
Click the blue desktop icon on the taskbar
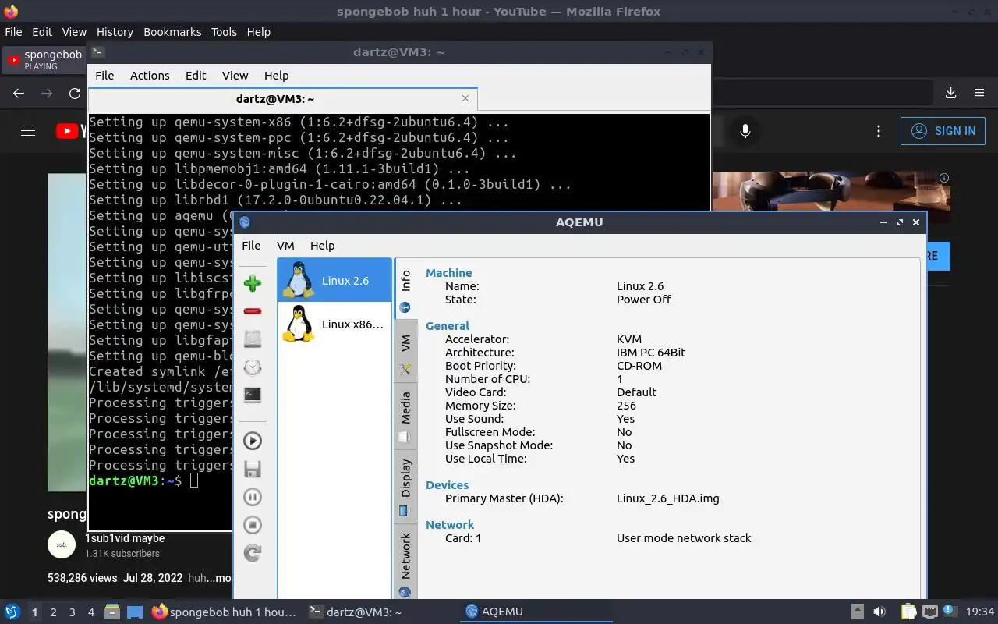135,612
